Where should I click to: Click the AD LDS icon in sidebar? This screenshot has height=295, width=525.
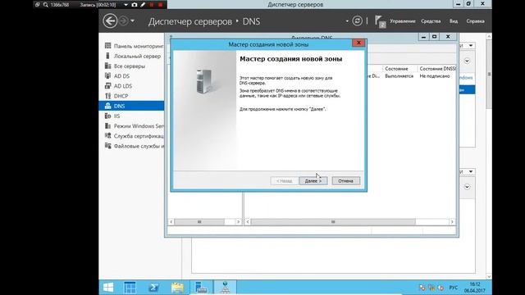tap(107, 85)
